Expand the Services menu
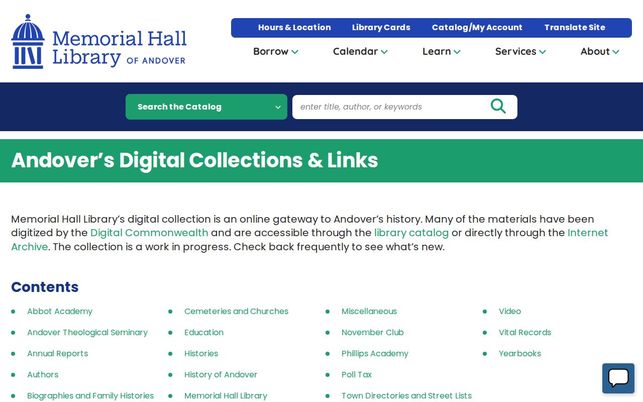Viewport: 643px width, 402px height. pos(520,51)
